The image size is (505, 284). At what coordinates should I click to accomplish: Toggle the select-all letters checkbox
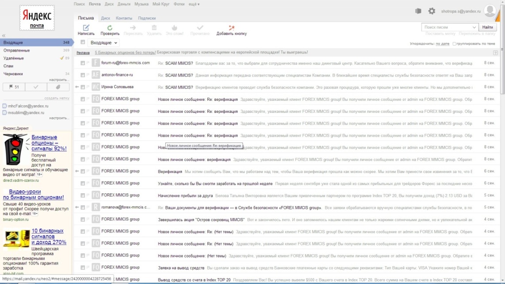[x=83, y=42]
